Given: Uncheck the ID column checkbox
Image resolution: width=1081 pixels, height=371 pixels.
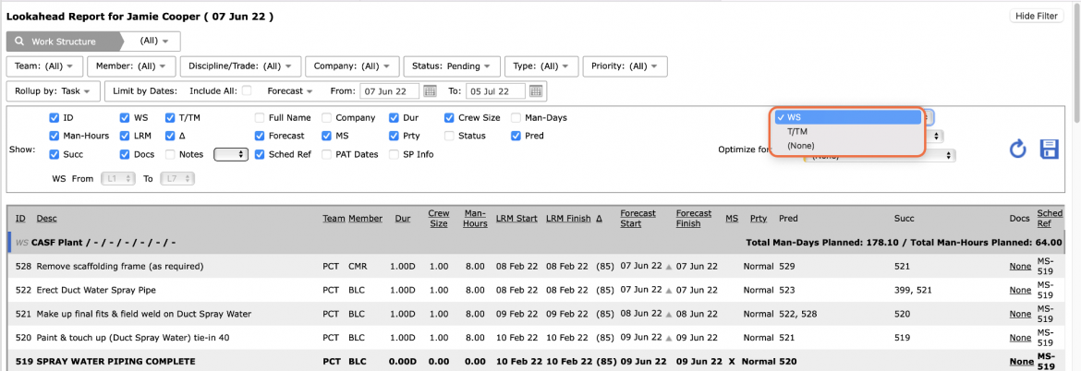Looking at the screenshot, I should pos(55,118).
